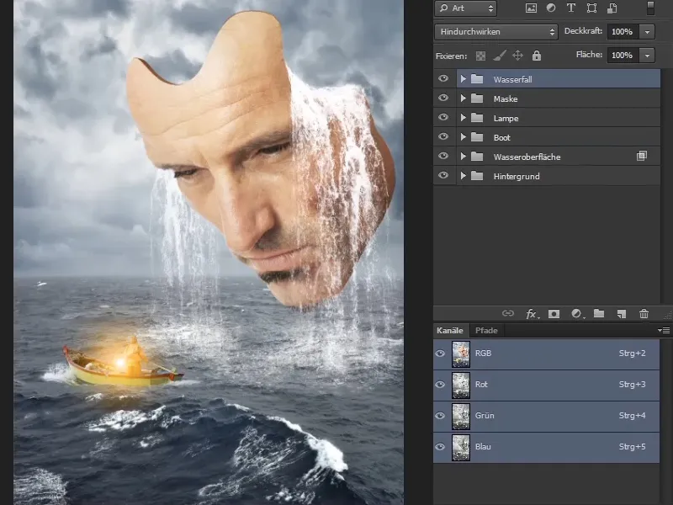
Task: Add a layer style with fx icon
Action: coord(532,314)
